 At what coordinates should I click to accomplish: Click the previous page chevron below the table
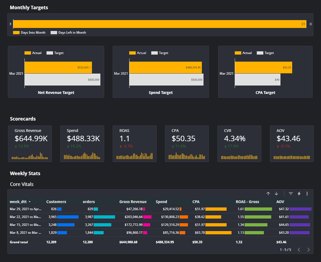click(x=299, y=250)
